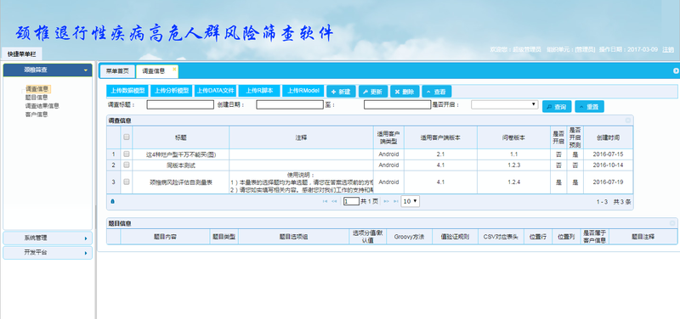Click the 新建 button with plus icon
The image size is (680, 319).
tap(341, 92)
